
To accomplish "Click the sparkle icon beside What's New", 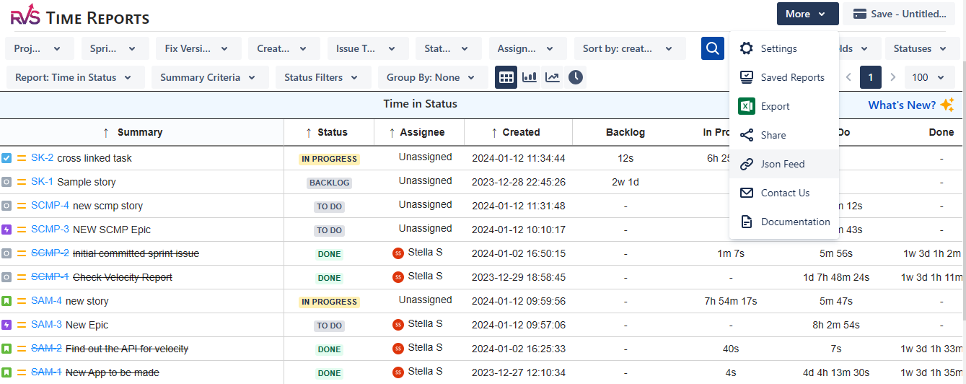I will click(x=947, y=105).
